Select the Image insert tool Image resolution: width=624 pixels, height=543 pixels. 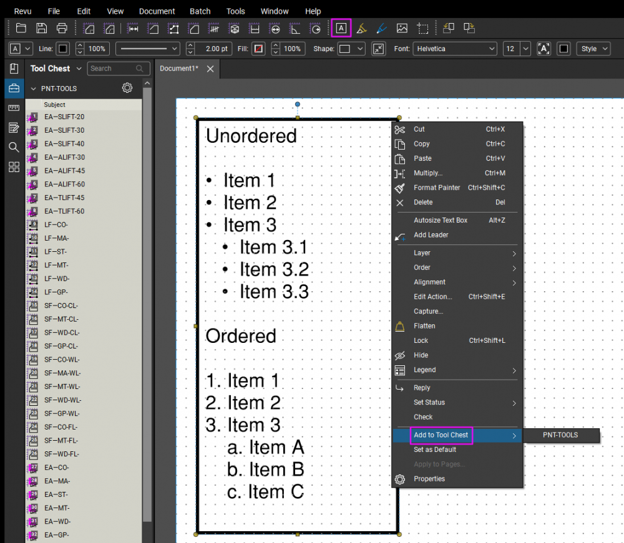click(402, 28)
